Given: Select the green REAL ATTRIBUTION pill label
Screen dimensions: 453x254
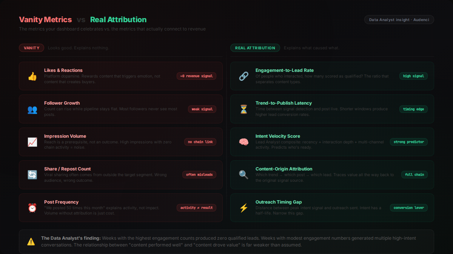Looking at the screenshot, I should tap(255, 48).
